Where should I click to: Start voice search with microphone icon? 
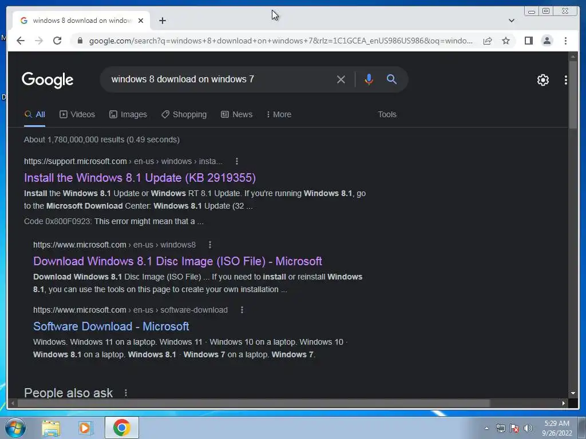click(x=369, y=79)
